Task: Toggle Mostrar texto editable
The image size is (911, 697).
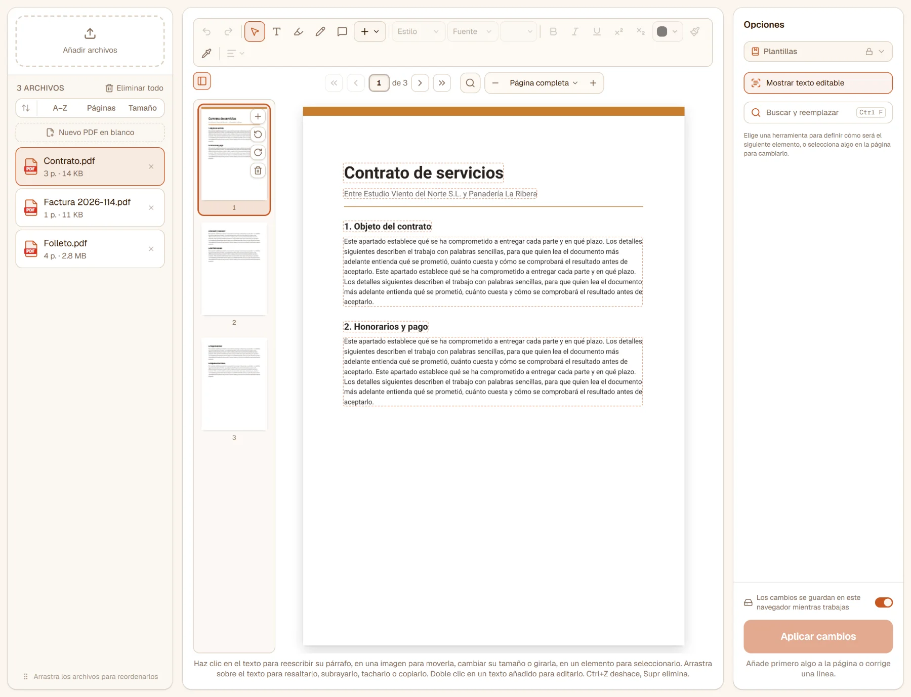Action: (818, 83)
